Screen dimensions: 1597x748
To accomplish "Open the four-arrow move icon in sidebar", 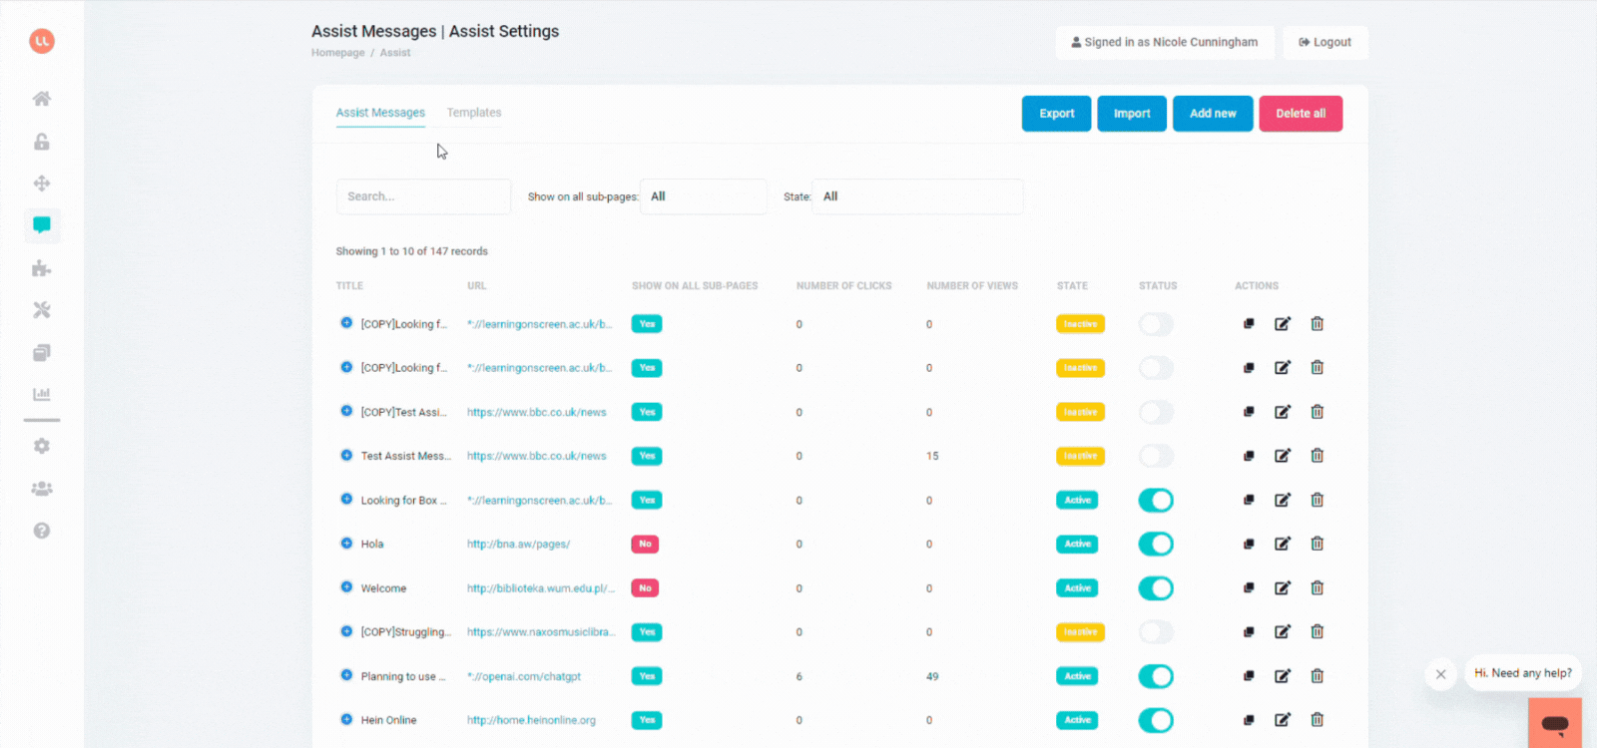I will (42, 184).
